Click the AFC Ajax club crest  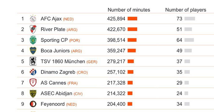point(33,19)
